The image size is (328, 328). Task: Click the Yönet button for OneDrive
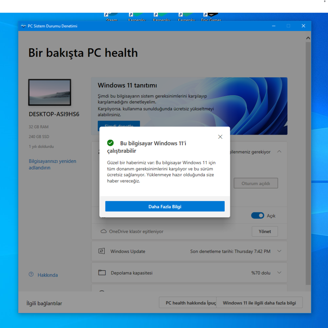(265, 231)
